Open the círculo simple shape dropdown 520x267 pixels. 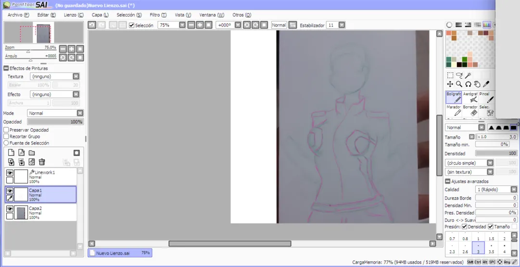pyautogui.click(x=490, y=163)
